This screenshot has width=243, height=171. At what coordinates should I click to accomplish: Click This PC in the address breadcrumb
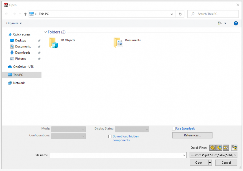tap(44, 14)
